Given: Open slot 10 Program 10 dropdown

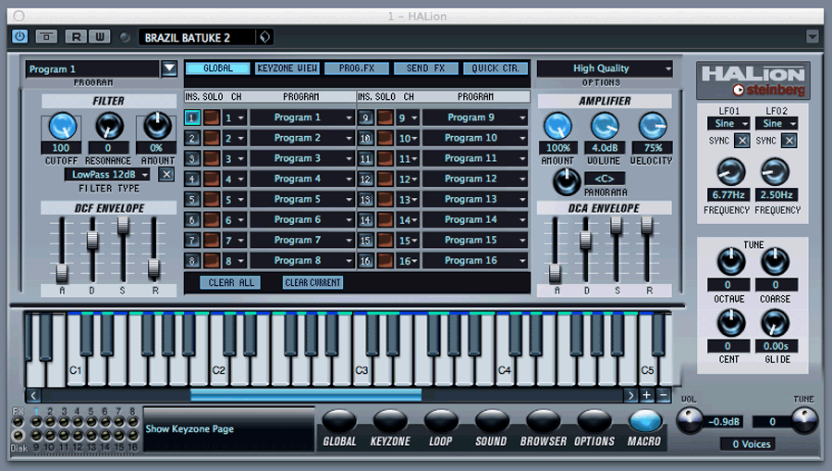Looking at the screenshot, I should [475, 138].
